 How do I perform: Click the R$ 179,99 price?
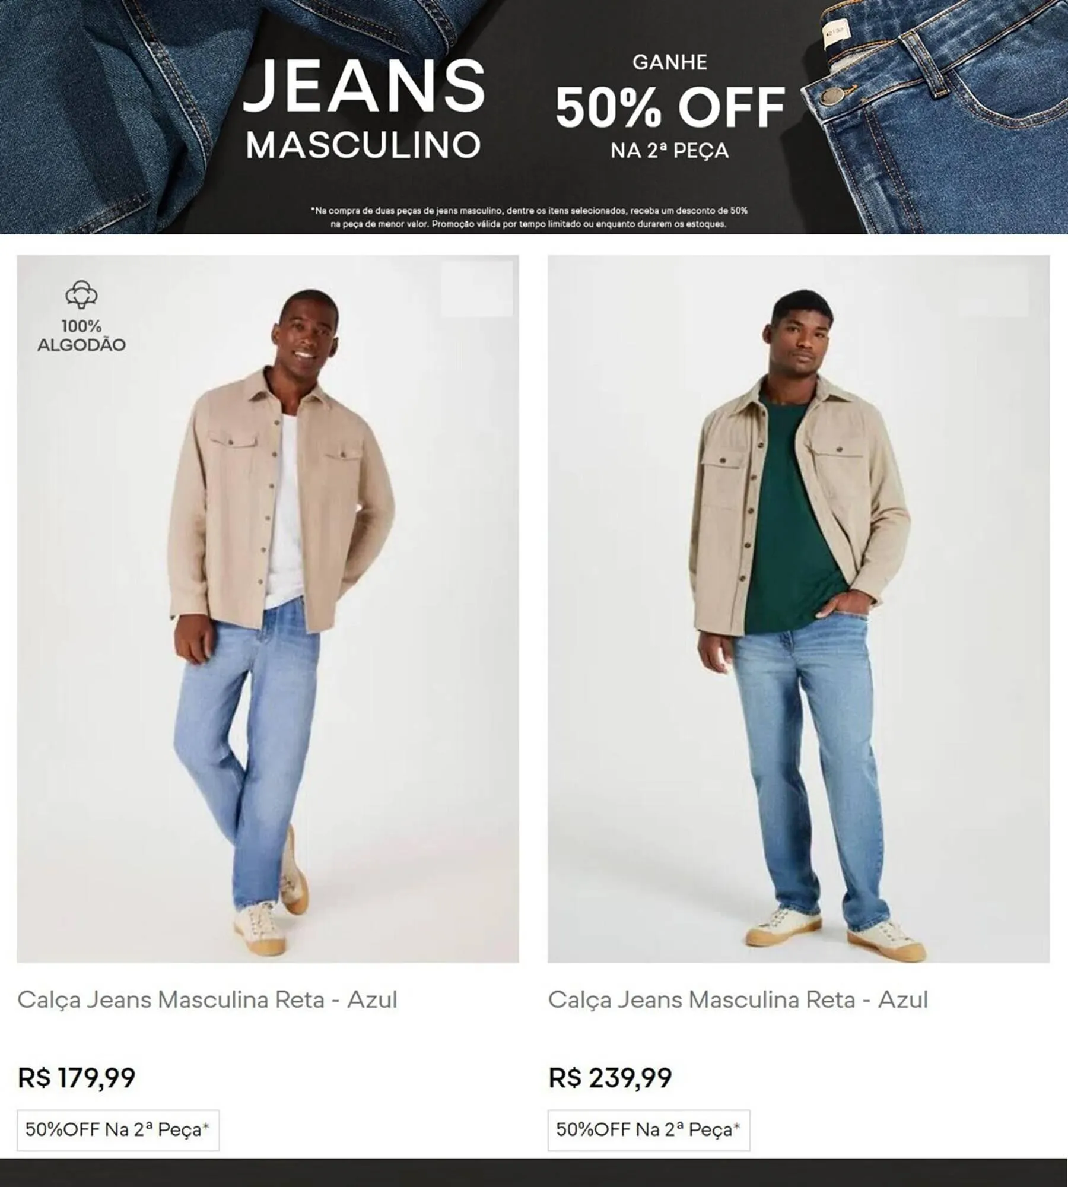click(77, 1077)
